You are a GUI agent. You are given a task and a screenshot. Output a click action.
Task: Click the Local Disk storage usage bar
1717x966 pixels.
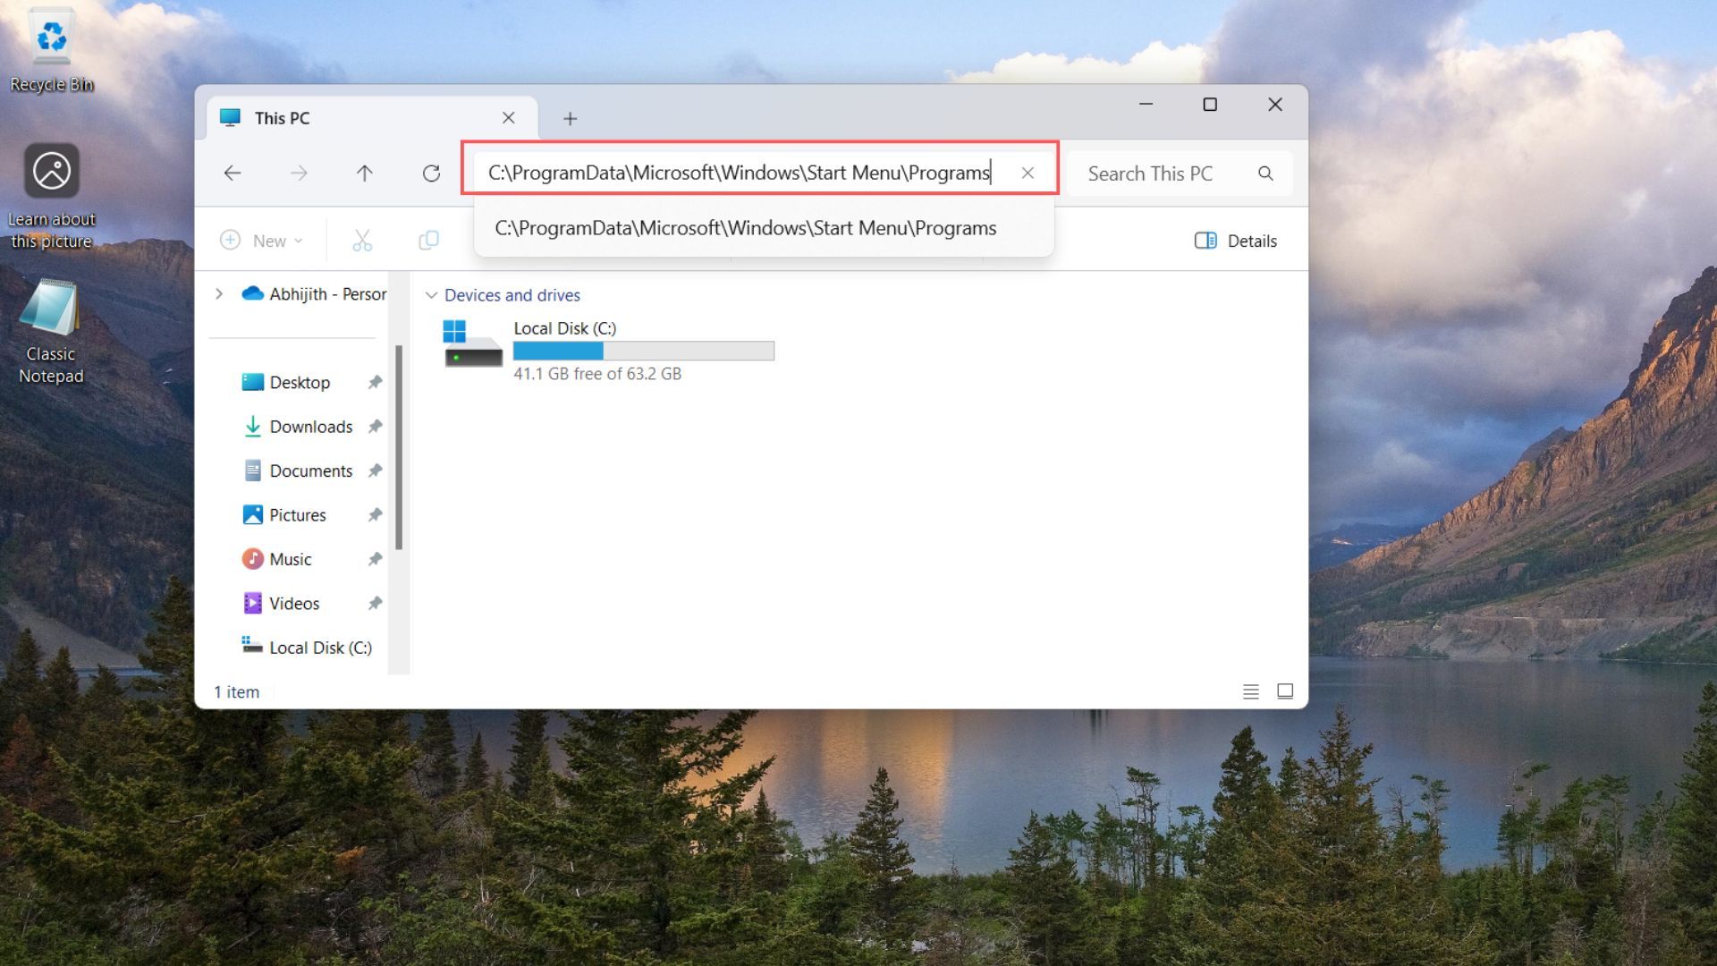tap(643, 351)
